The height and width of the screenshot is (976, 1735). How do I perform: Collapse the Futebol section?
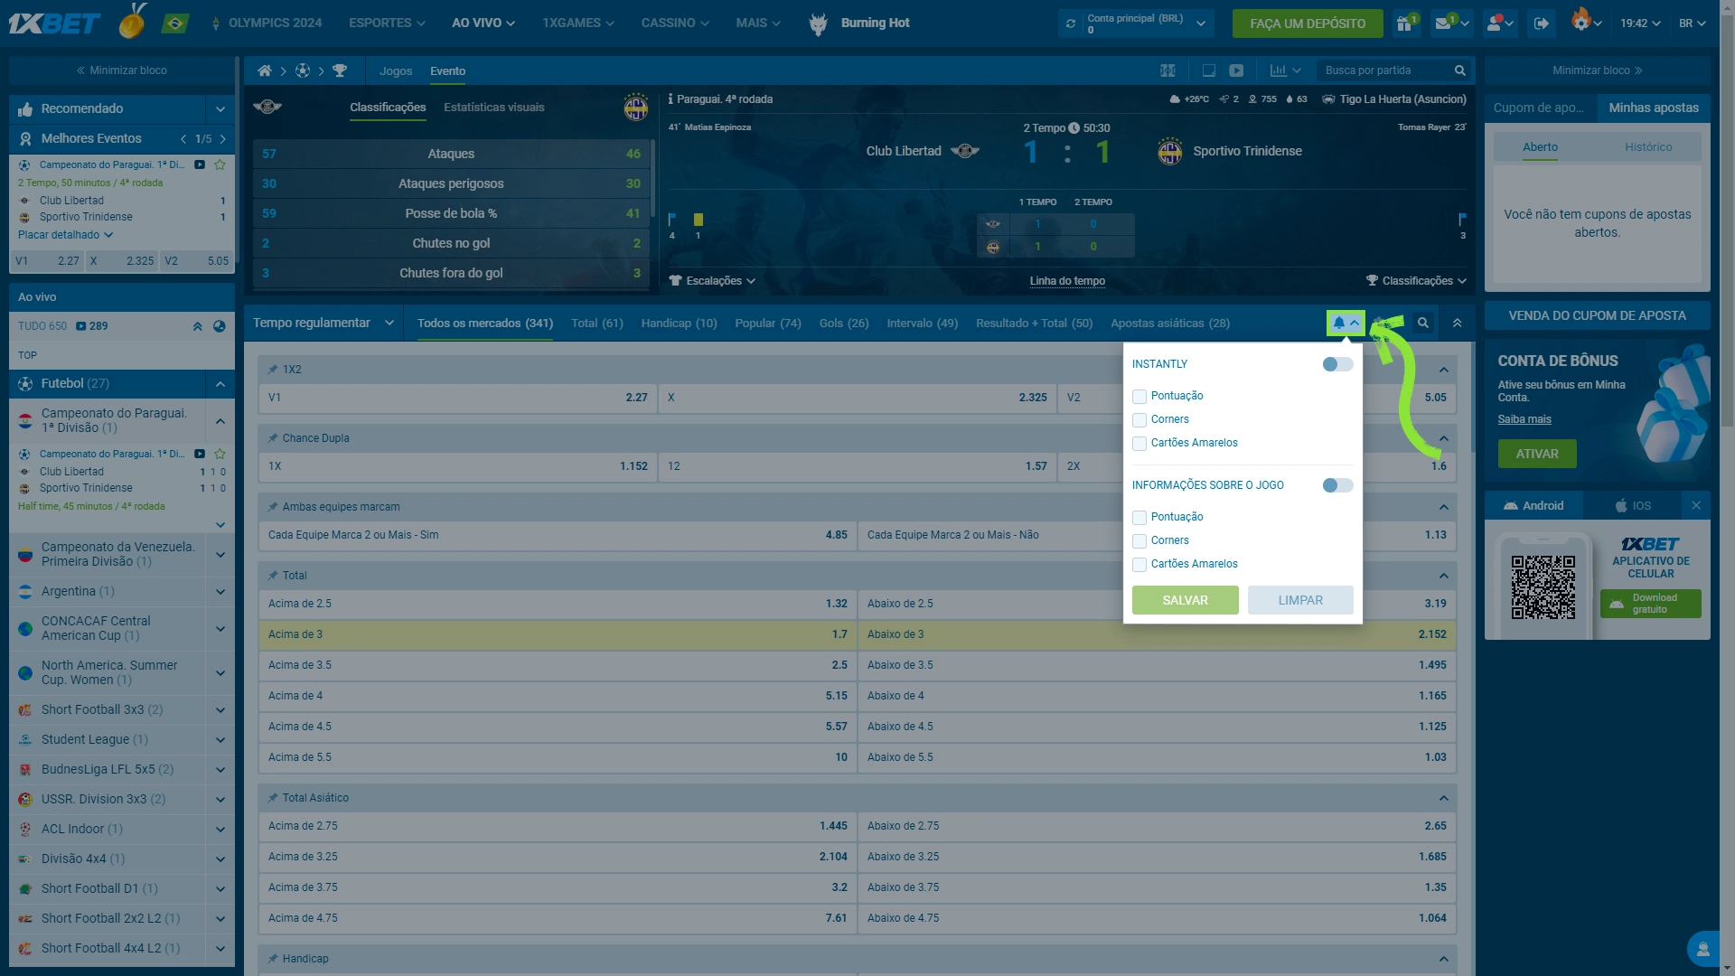(x=220, y=384)
